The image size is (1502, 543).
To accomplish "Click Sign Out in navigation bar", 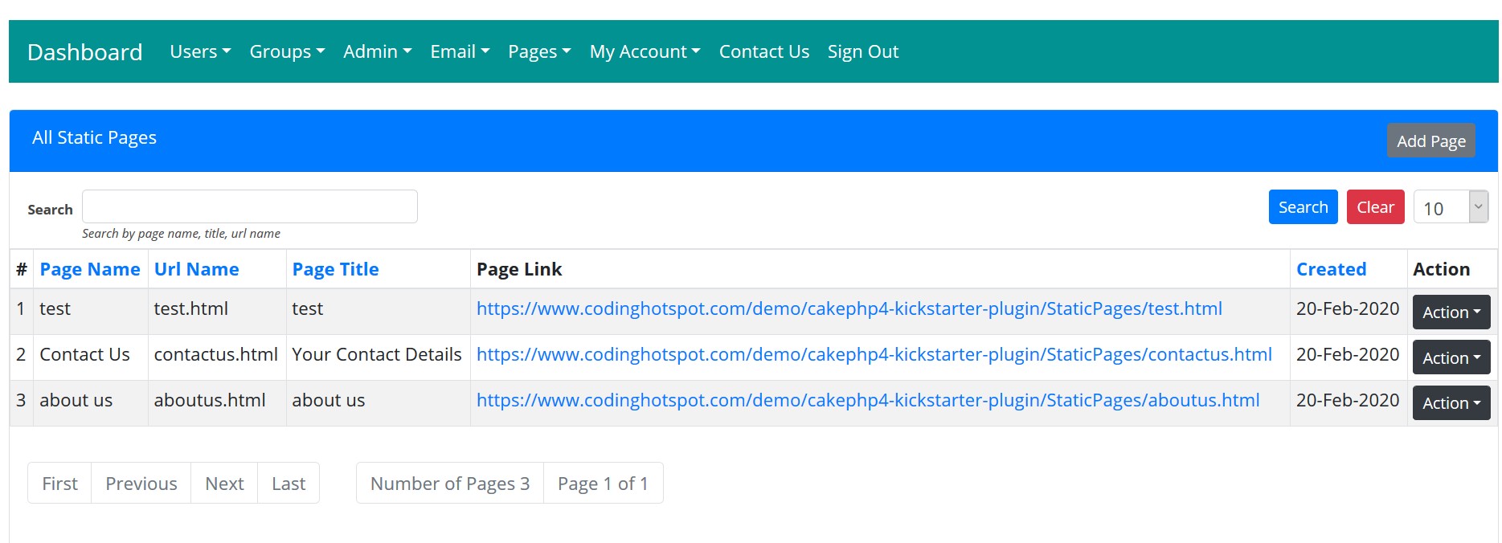I will (862, 51).
